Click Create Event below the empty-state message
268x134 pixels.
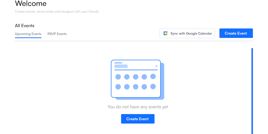[x=138, y=119]
